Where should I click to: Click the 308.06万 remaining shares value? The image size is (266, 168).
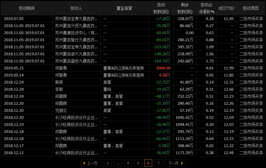coord(185,146)
